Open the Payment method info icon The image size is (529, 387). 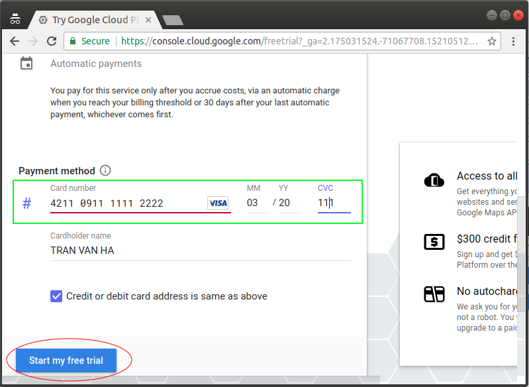coord(105,170)
